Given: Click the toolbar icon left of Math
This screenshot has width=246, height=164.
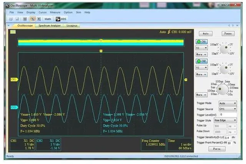Looking at the screenshot, I should (x=39, y=18).
